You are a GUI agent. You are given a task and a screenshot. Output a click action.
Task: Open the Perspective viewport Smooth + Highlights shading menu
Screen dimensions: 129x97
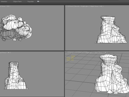[x=86, y=53]
